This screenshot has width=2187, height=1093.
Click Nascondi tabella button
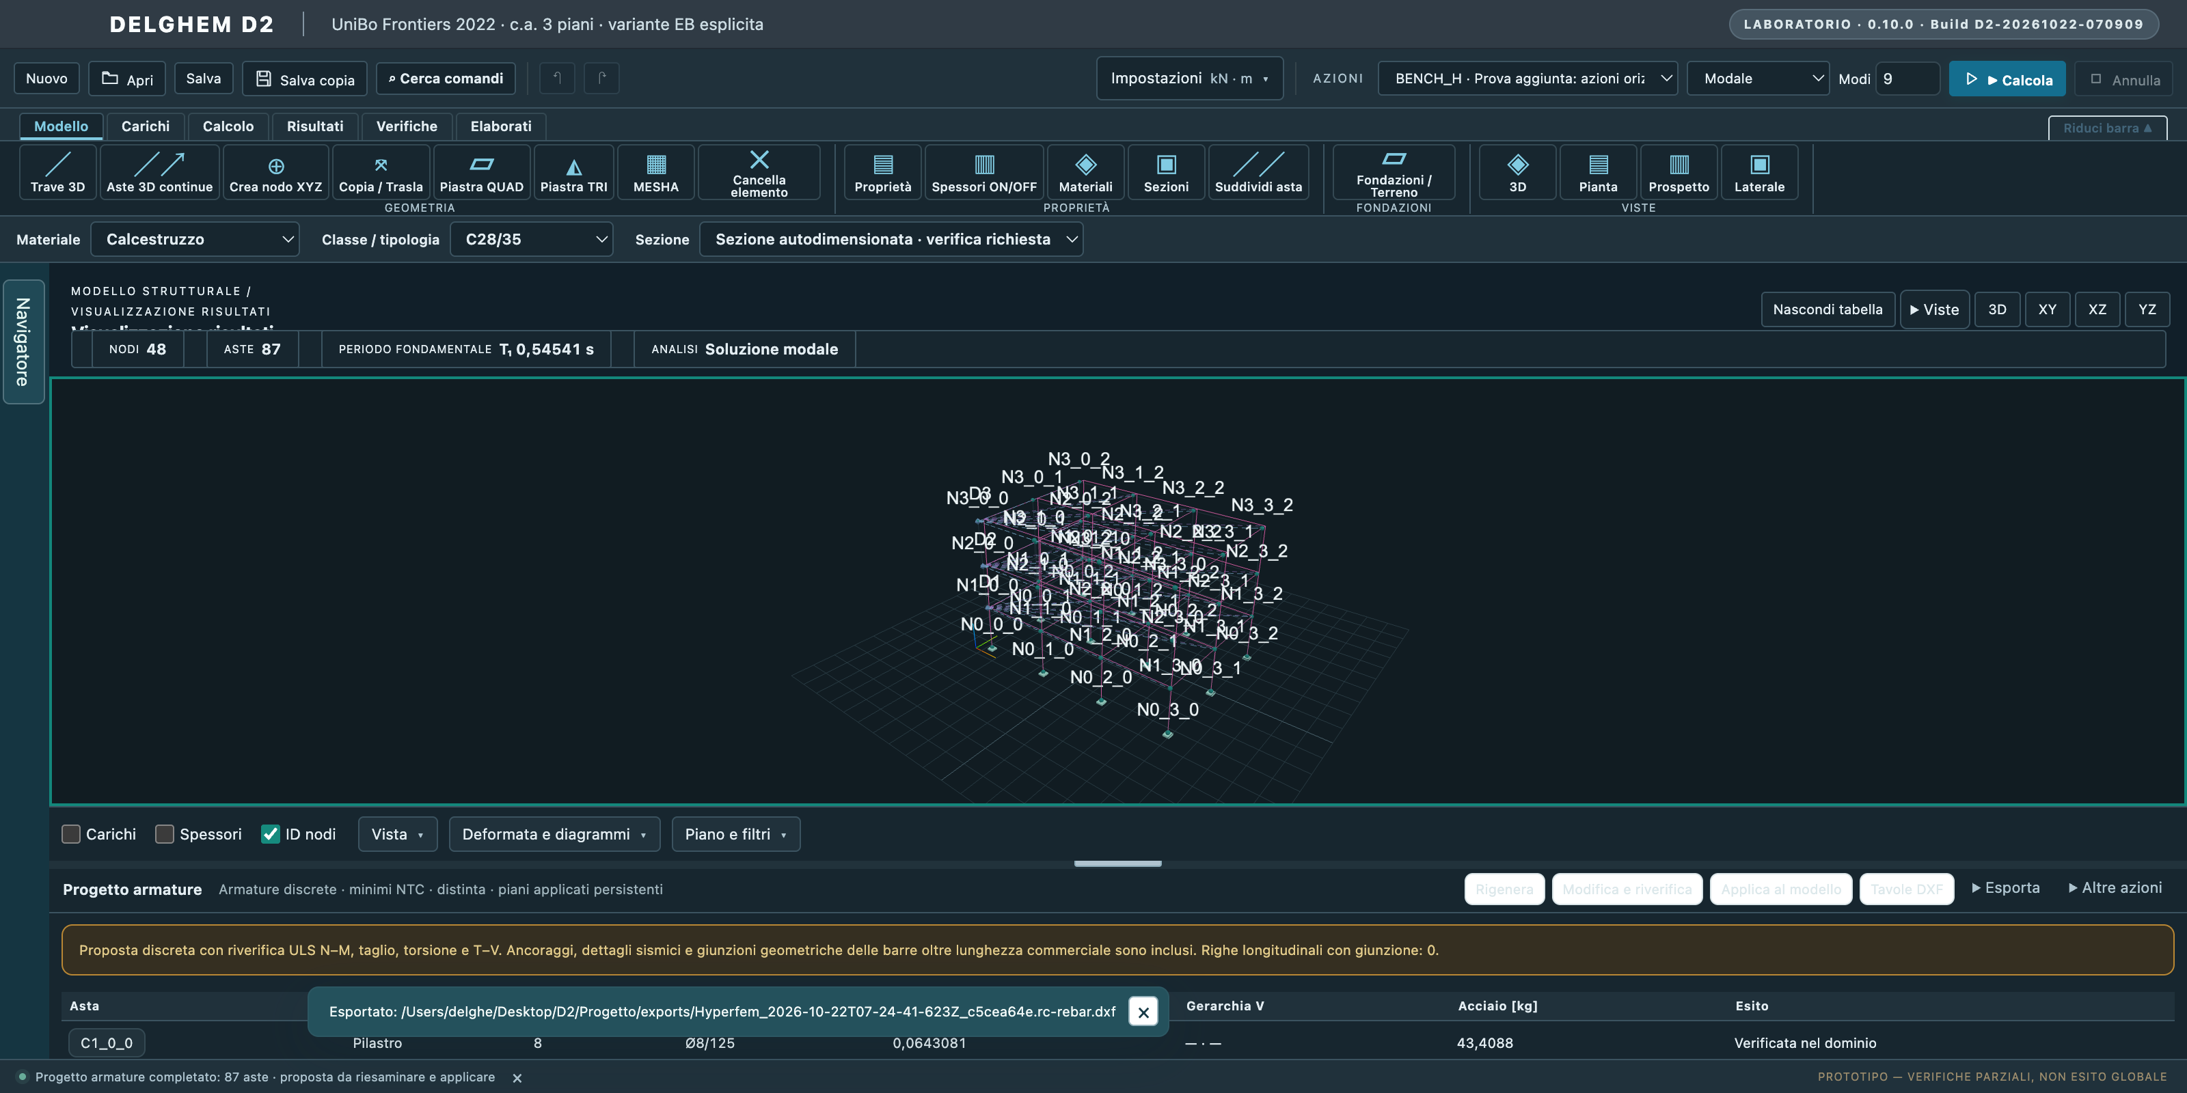1828,309
